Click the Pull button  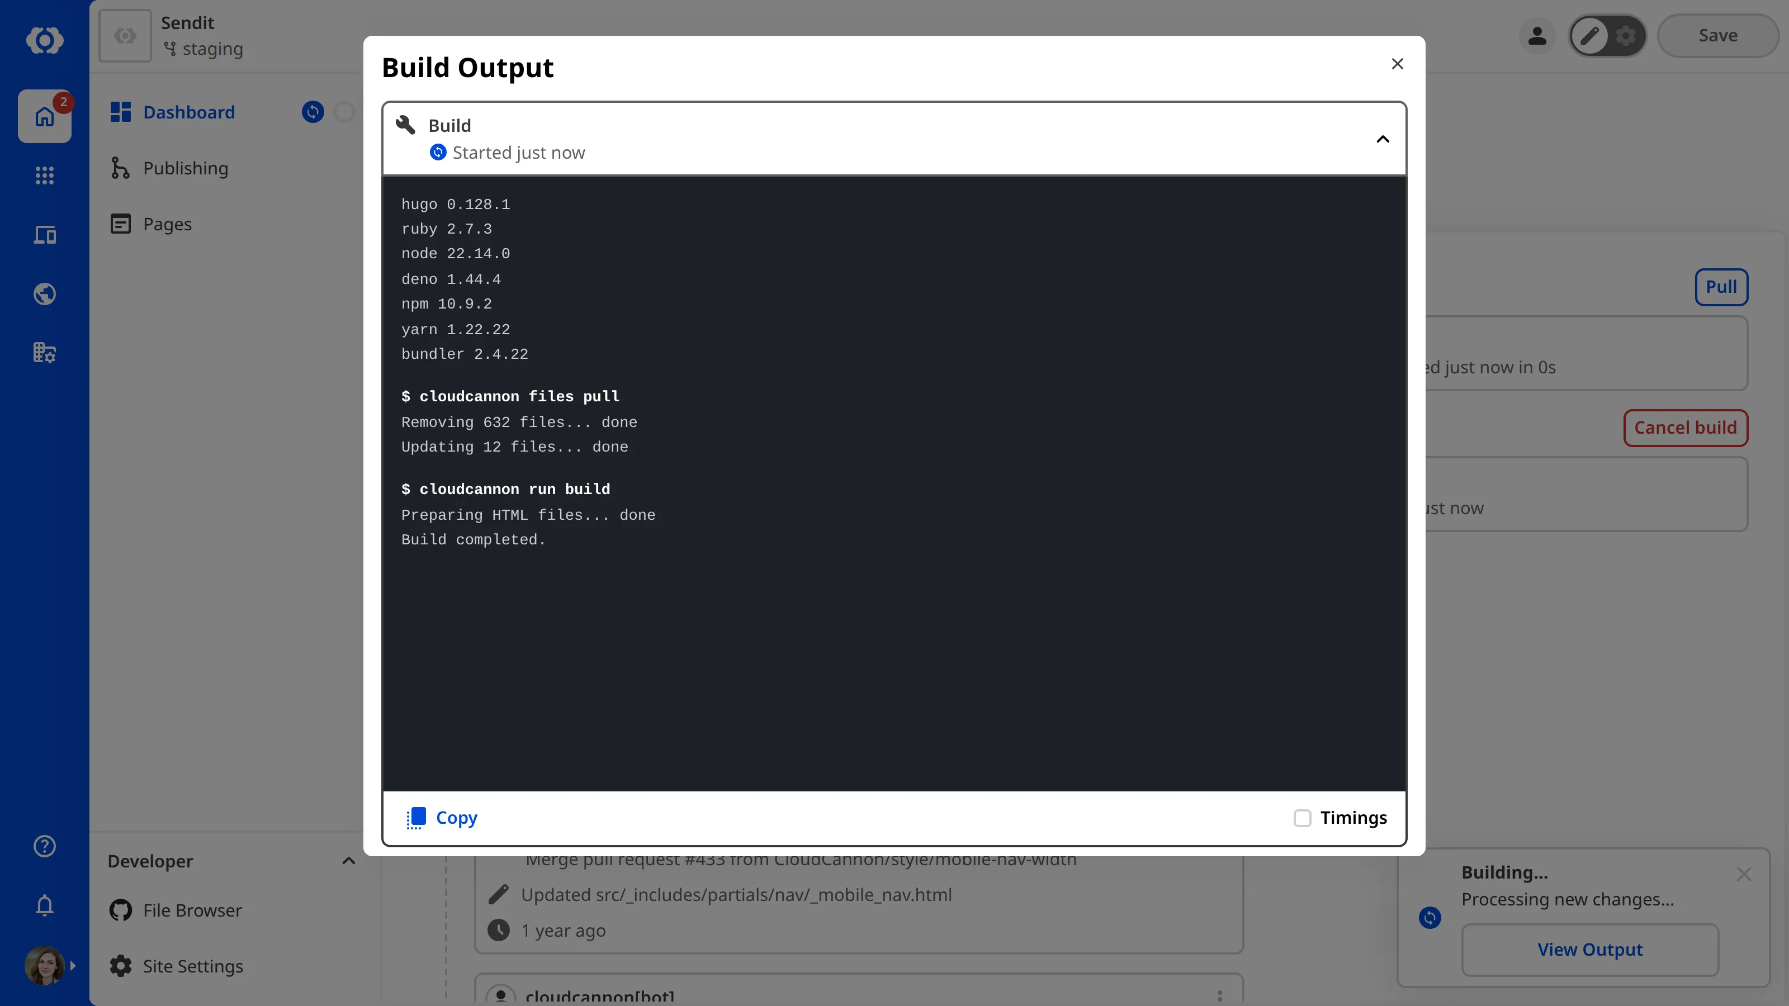(x=1721, y=287)
